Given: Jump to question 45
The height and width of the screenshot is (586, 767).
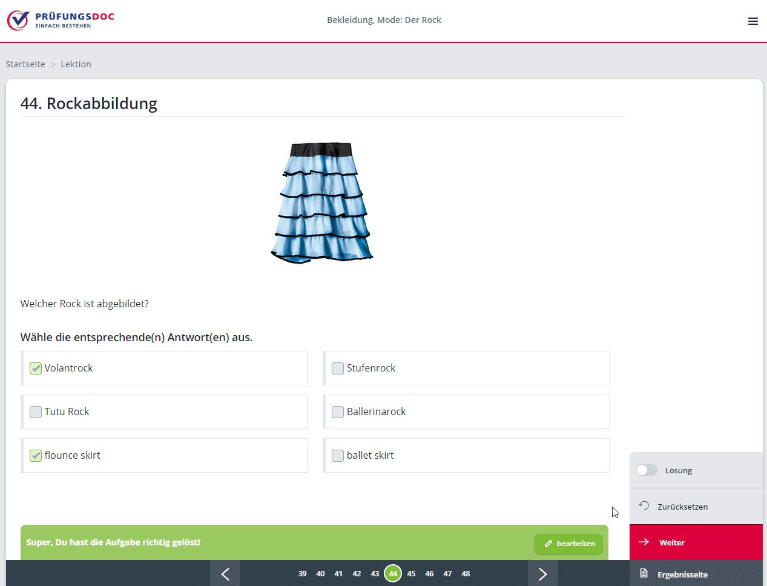Looking at the screenshot, I should point(411,573).
